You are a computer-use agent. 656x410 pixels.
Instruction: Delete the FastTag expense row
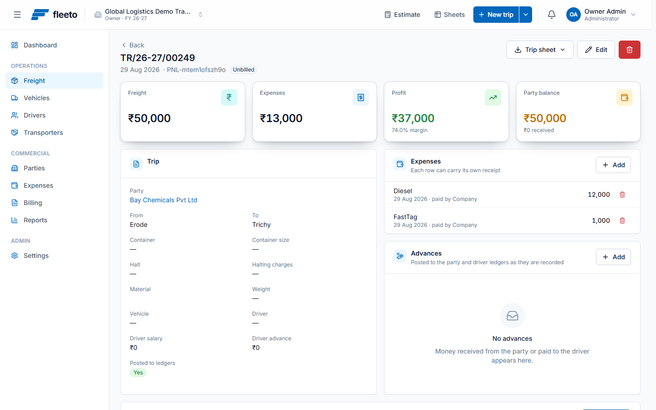(x=622, y=220)
